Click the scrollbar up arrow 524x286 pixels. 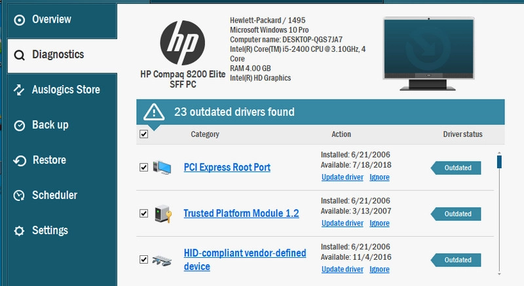(x=499, y=153)
